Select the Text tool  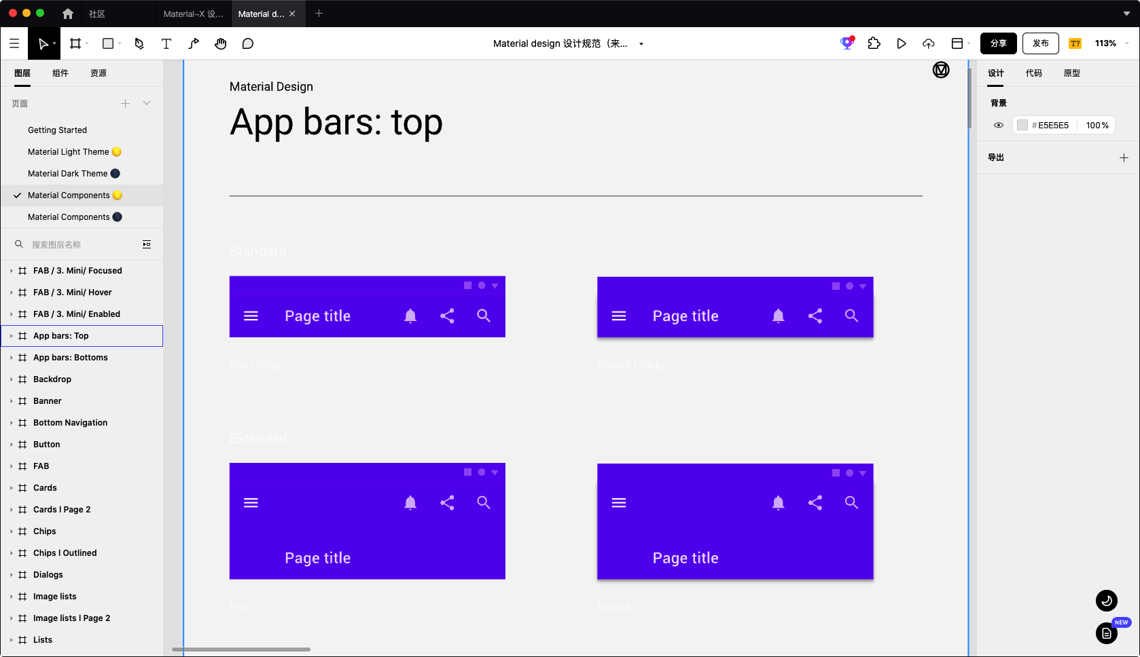[166, 43]
